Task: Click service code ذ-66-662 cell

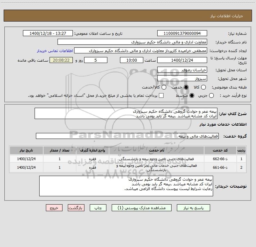Action: 220,159
